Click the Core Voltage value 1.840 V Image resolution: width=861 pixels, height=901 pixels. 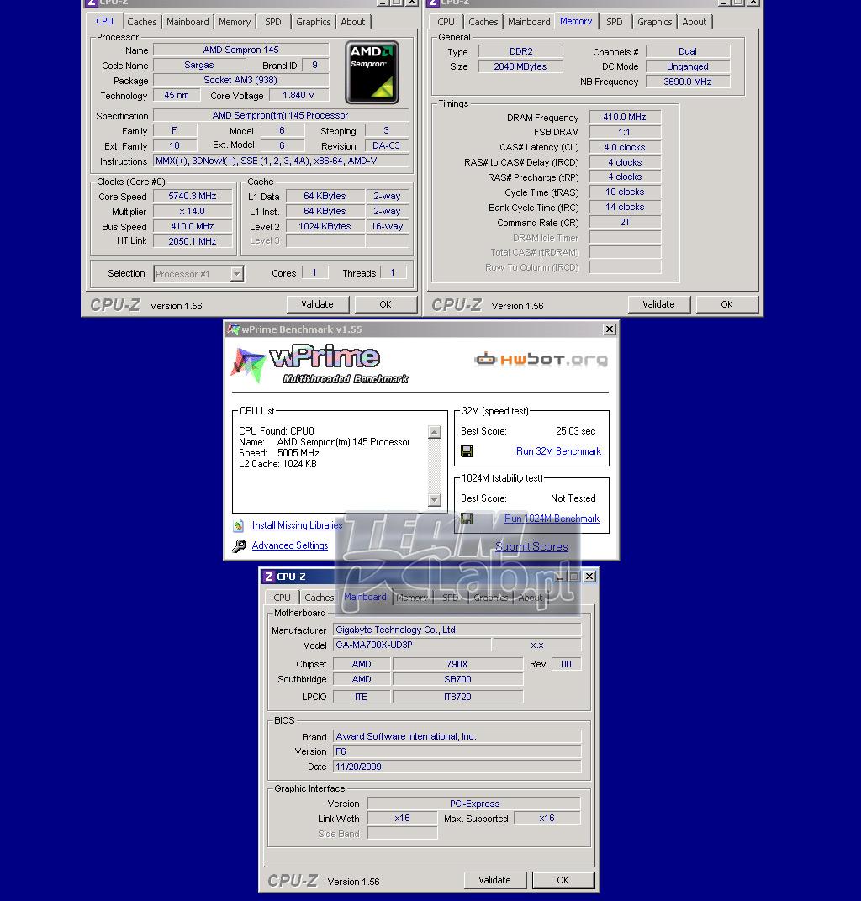(x=298, y=95)
